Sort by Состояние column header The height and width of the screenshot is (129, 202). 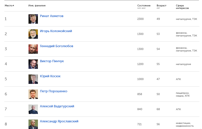144,6
